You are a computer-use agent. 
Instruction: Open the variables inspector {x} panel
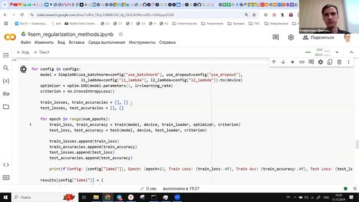tap(6, 81)
